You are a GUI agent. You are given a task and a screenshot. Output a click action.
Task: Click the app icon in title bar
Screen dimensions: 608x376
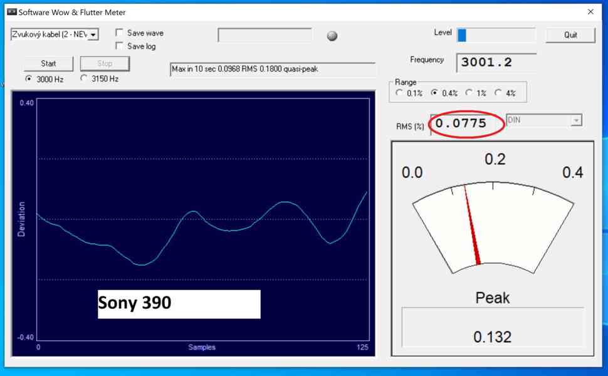pyautogui.click(x=11, y=12)
